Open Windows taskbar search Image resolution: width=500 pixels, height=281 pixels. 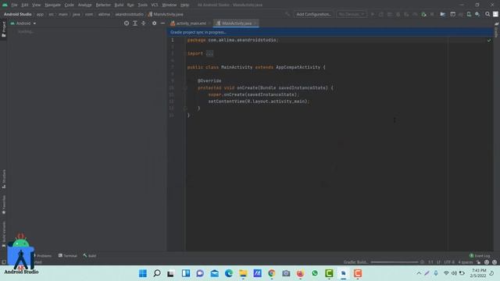157,273
